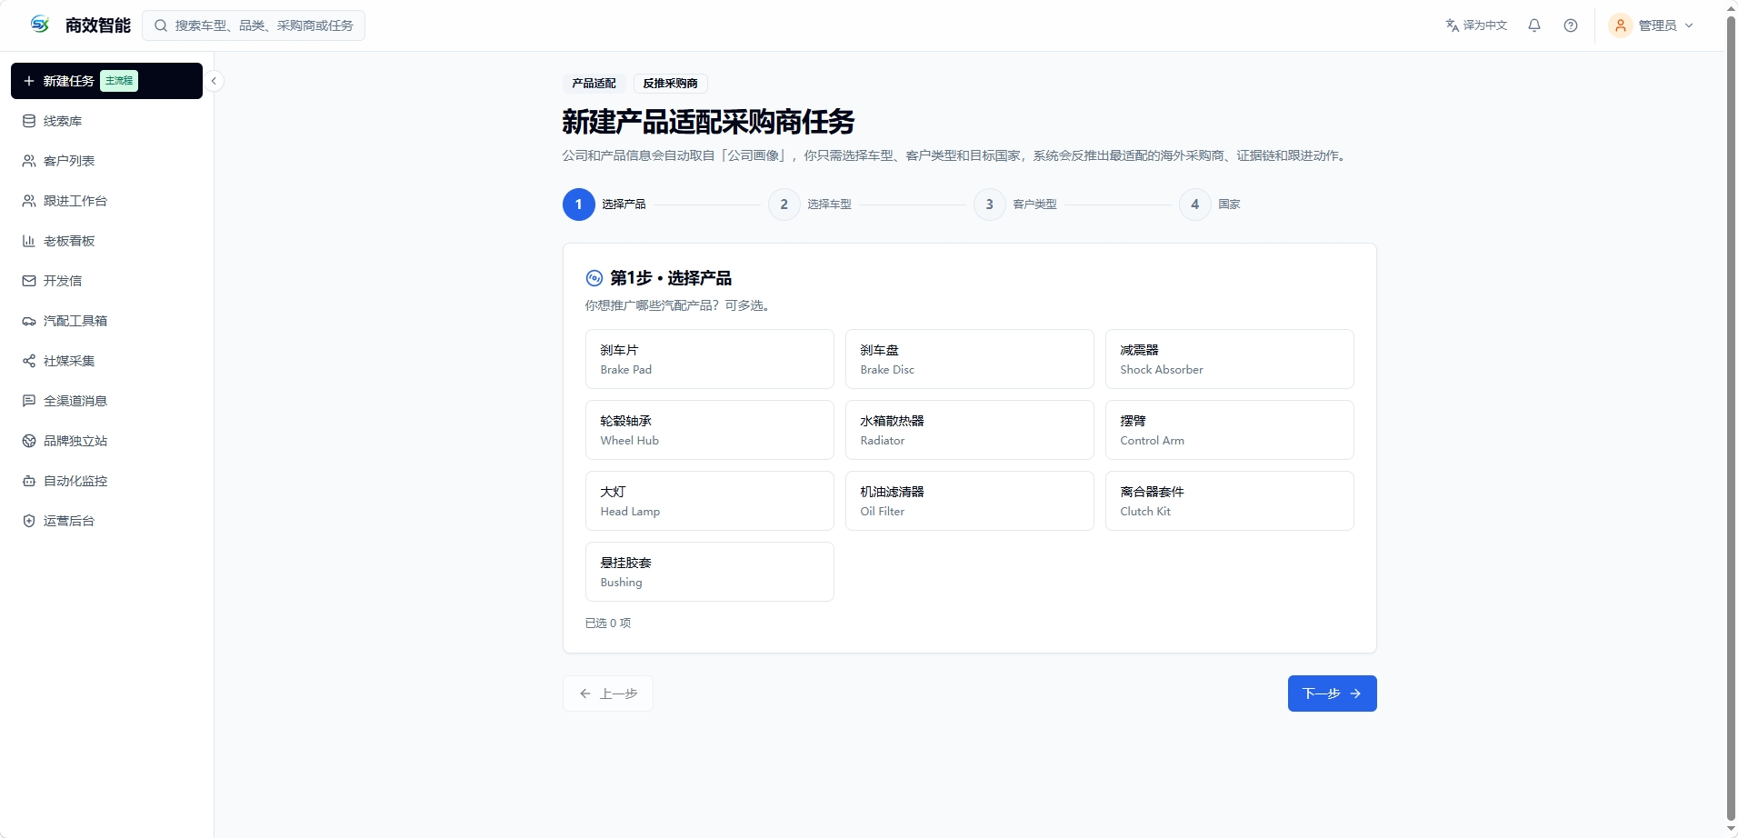Select the 轮毂轴承 Wheel Hub product
Screen dimensions: 1738x838
710,430
